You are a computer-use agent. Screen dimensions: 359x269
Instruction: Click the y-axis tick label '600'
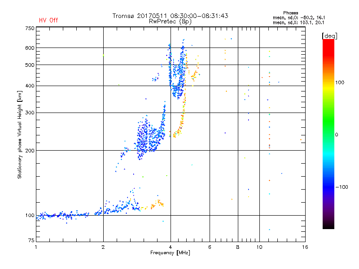[30, 48]
